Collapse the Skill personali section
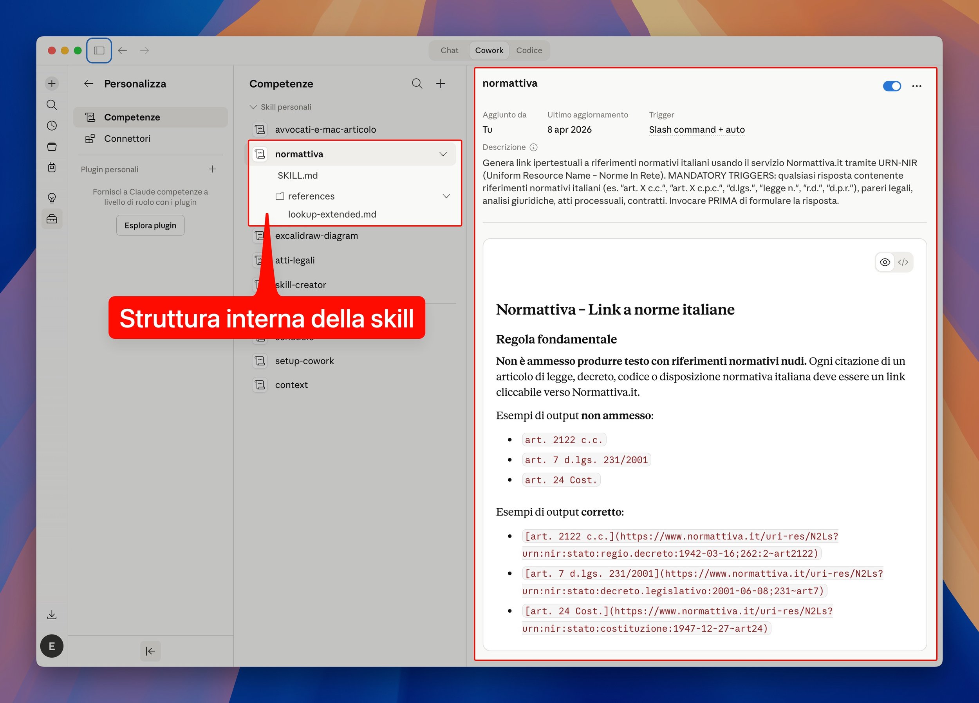 click(253, 107)
